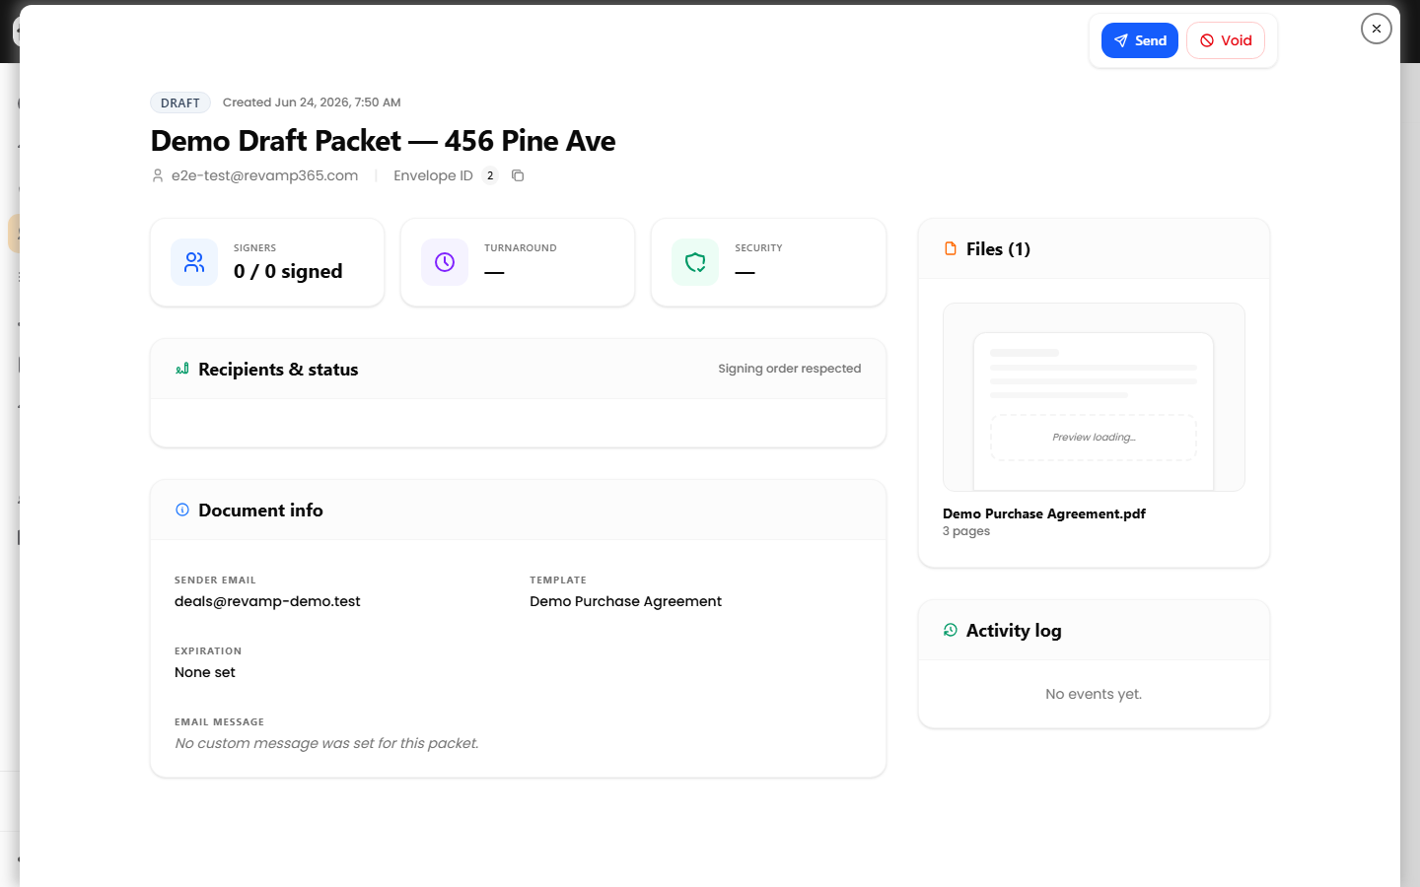Screen dimensions: 1420x887
Task: Click the DRAFT status badge
Action: pyautogui.click(x=180, y=102)
